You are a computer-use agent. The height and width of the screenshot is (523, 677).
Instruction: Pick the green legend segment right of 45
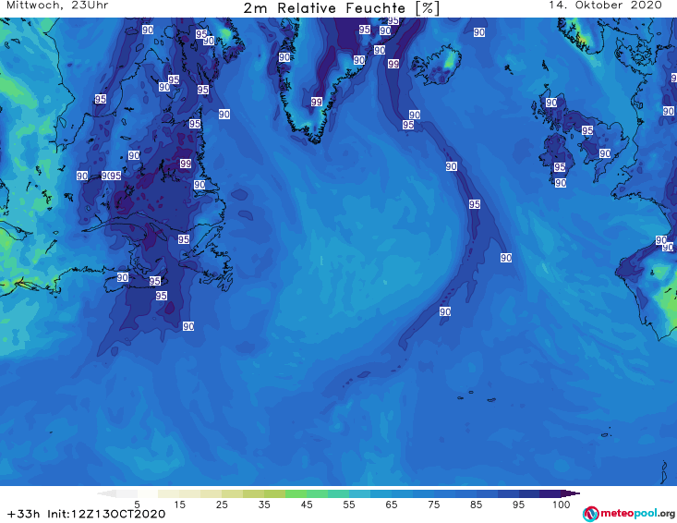point(317,493)
